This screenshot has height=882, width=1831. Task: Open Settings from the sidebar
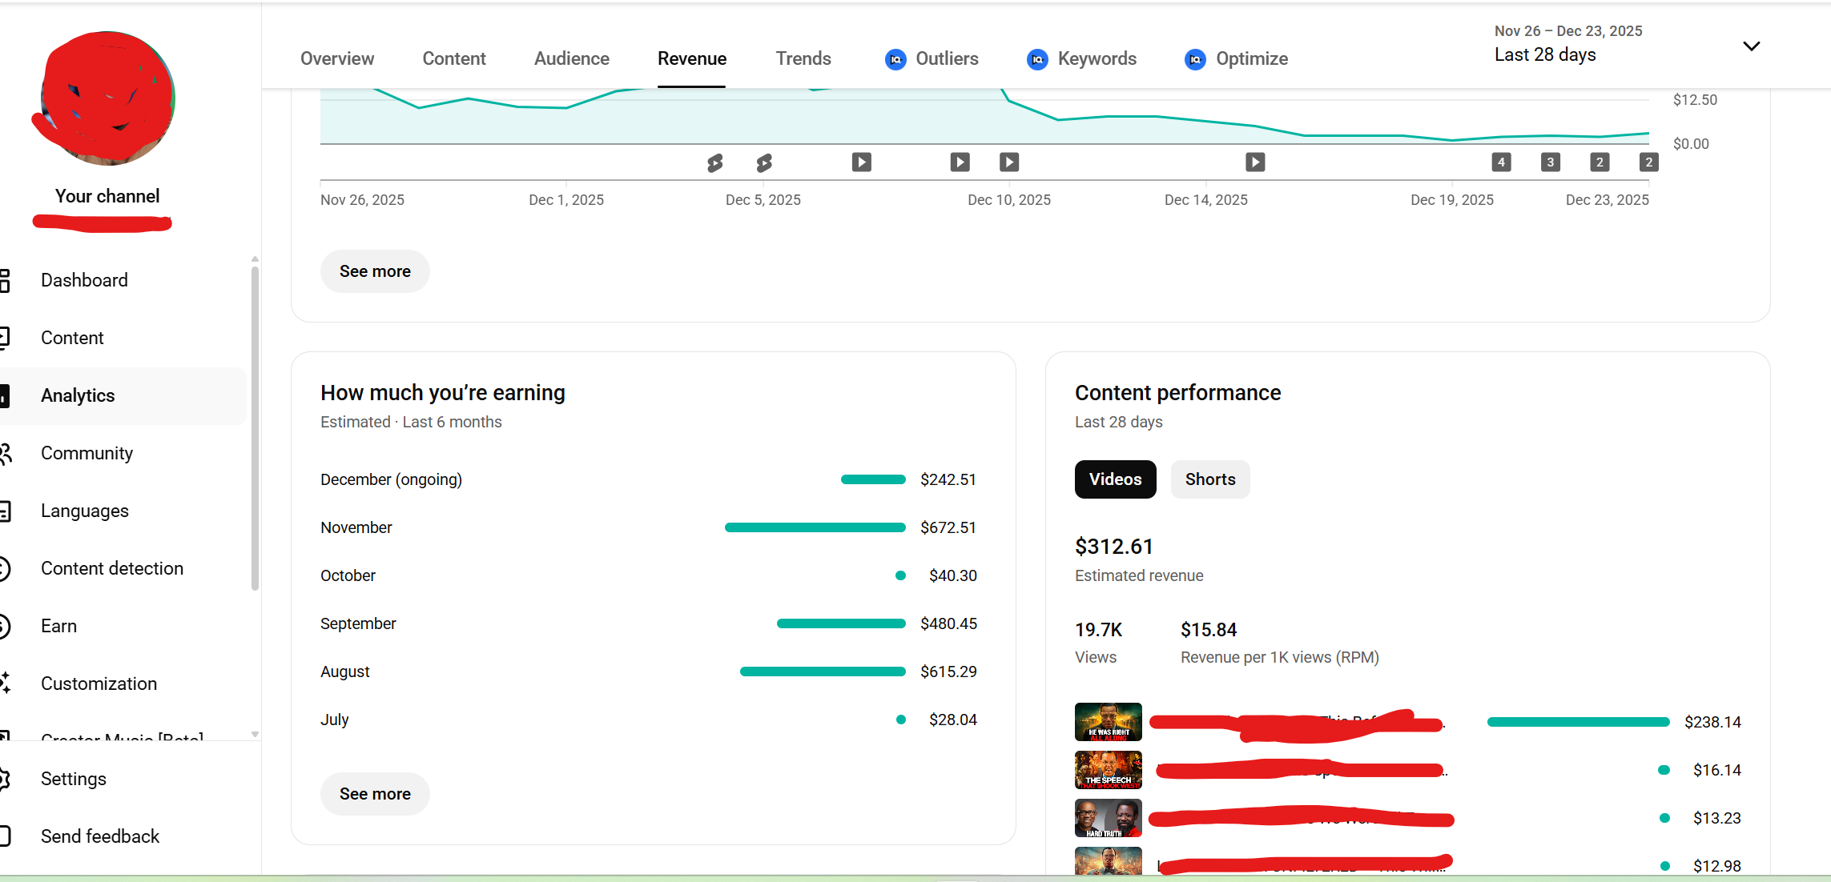(x=73, y=779)
